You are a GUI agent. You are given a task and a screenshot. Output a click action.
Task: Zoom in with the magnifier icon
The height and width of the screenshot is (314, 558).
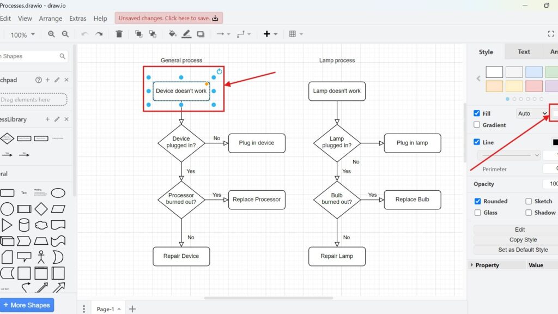(51, 34)
